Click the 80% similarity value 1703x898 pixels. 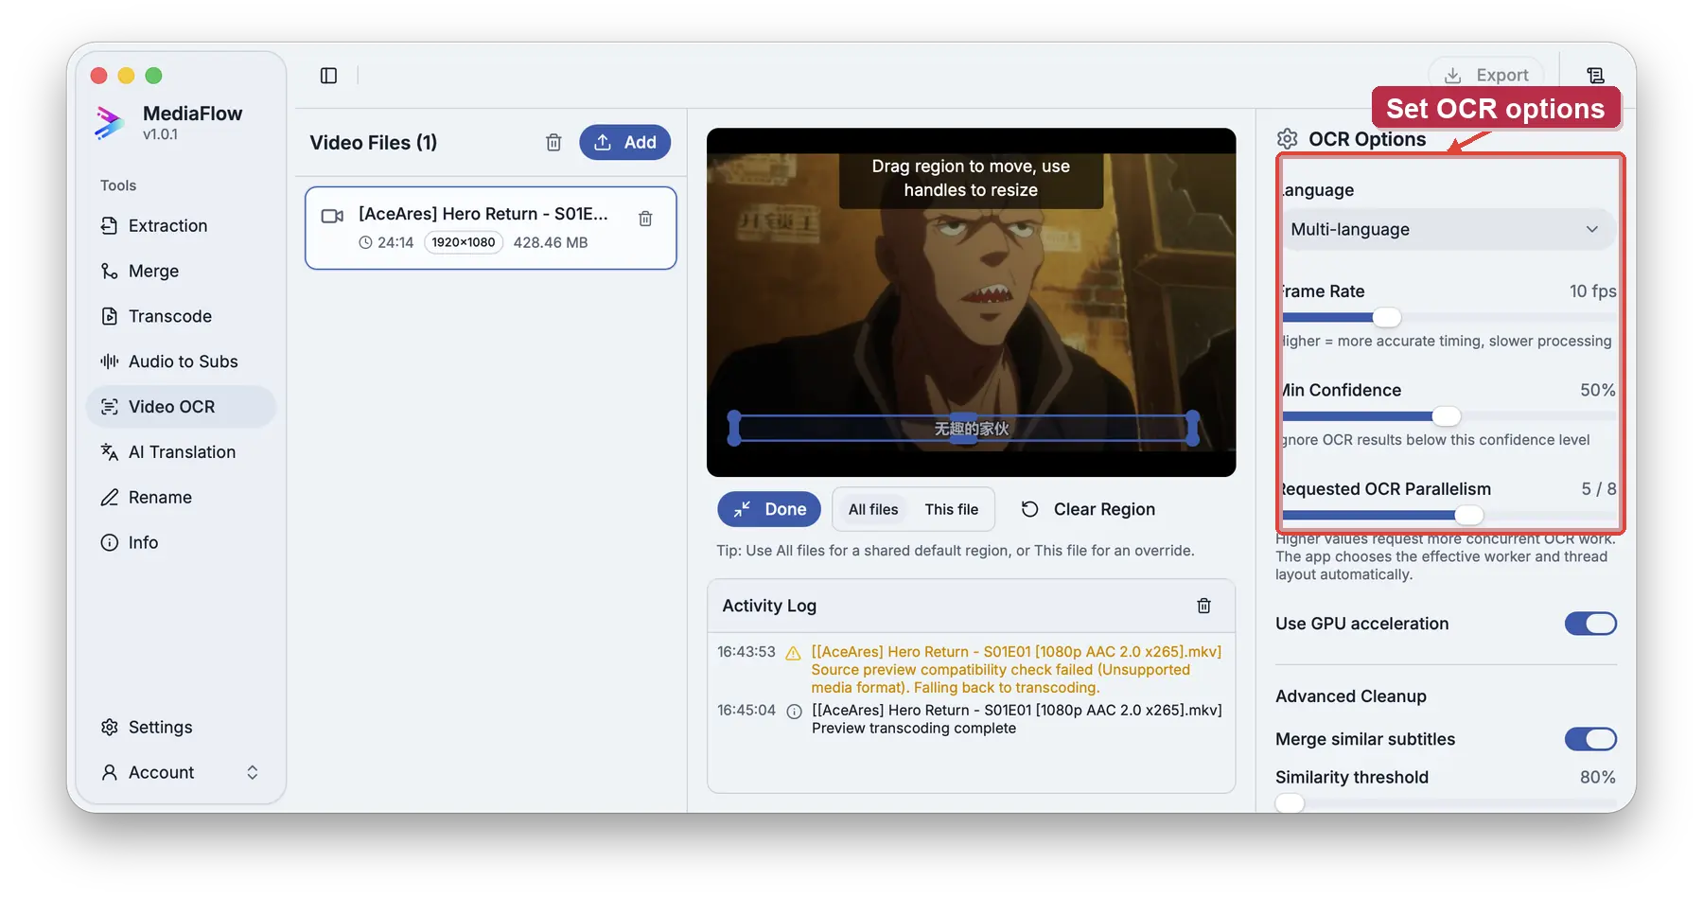pyautogui.click(x=1598, y=777)
